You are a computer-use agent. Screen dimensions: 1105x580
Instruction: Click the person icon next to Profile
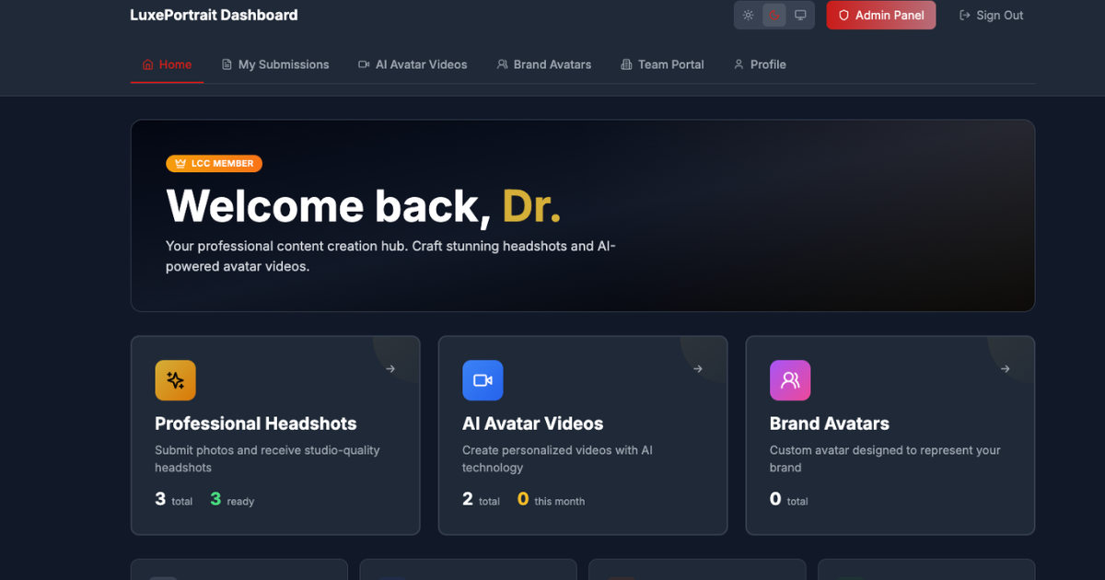pyautogui.click(x=738, y=64)
